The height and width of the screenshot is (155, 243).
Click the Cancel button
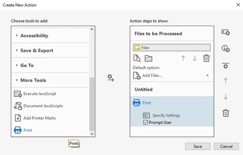(x=226, y=146)
